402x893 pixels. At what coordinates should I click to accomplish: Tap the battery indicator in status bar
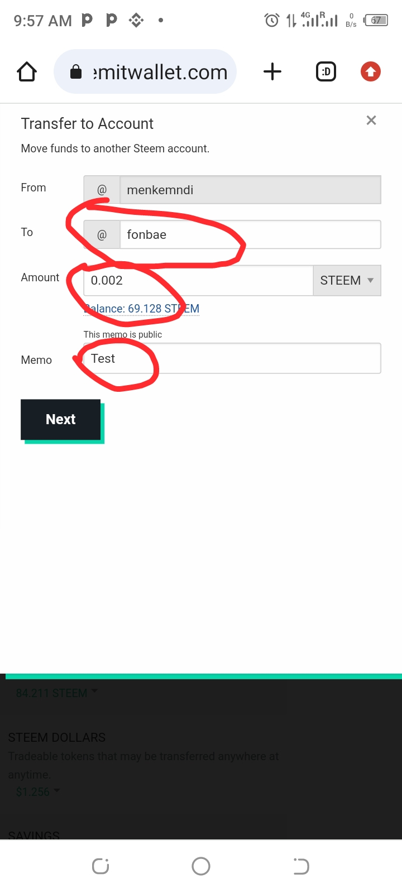[376, 21]
